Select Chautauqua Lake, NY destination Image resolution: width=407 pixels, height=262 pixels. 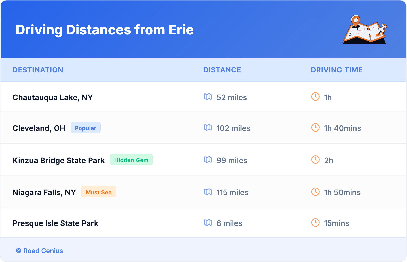click(53, 97)
